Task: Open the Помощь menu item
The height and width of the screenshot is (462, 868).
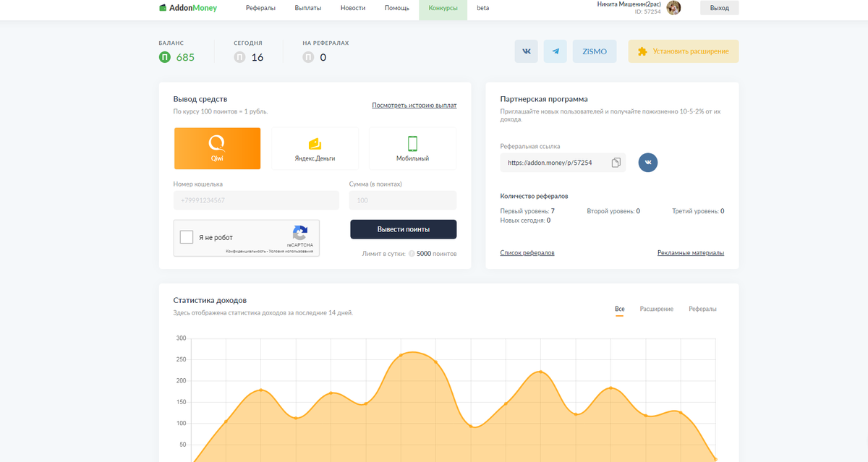Action: point(397,8)
